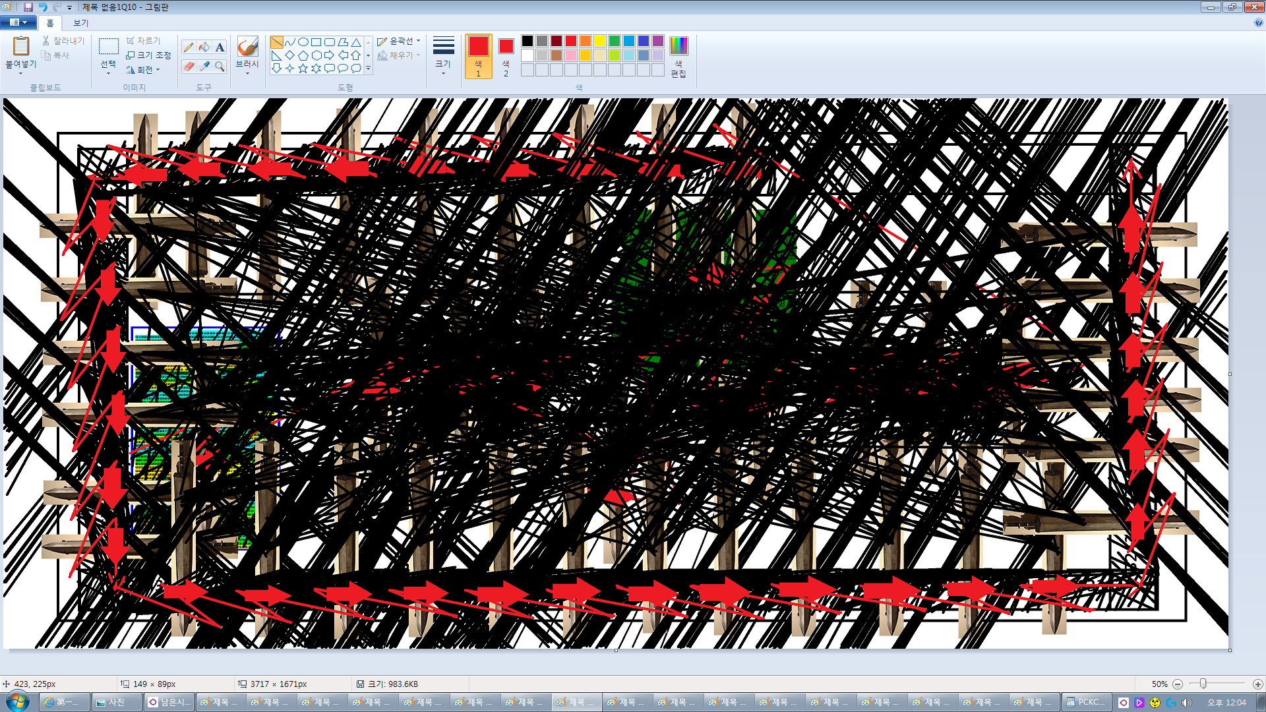The height and width of the screenshot is (712, 1266).
Task: Choose the Six-point star shape
Action: tap(316, 68)
